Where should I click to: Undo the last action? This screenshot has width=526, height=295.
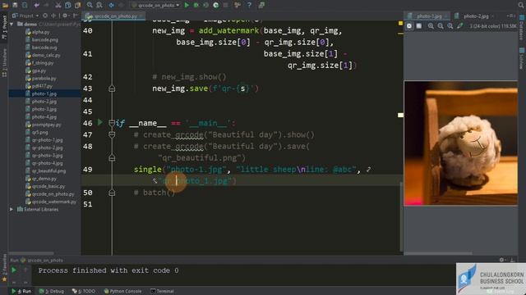click(x=36, y=5)
